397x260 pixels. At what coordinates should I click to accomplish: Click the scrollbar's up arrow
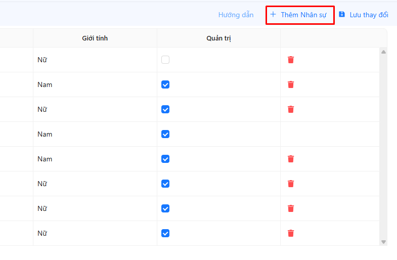[383, 52]
